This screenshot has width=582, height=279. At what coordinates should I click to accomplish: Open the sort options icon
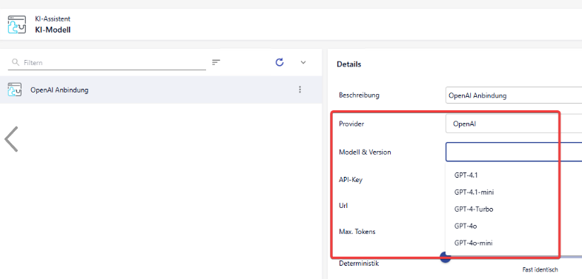pos(216,62)
